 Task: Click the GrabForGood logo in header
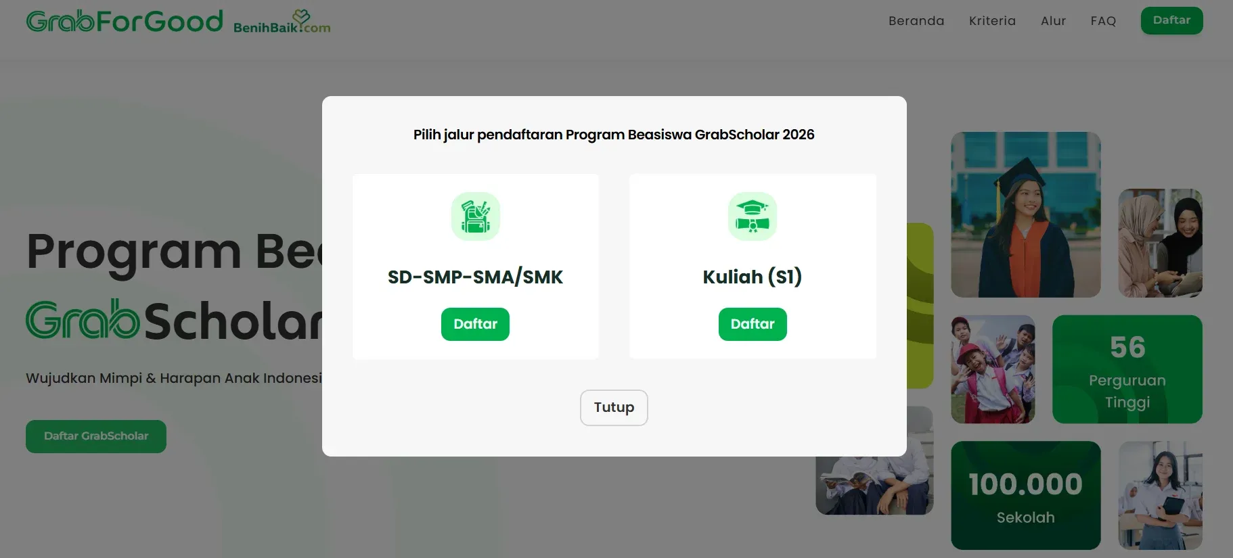coord(125,22)
